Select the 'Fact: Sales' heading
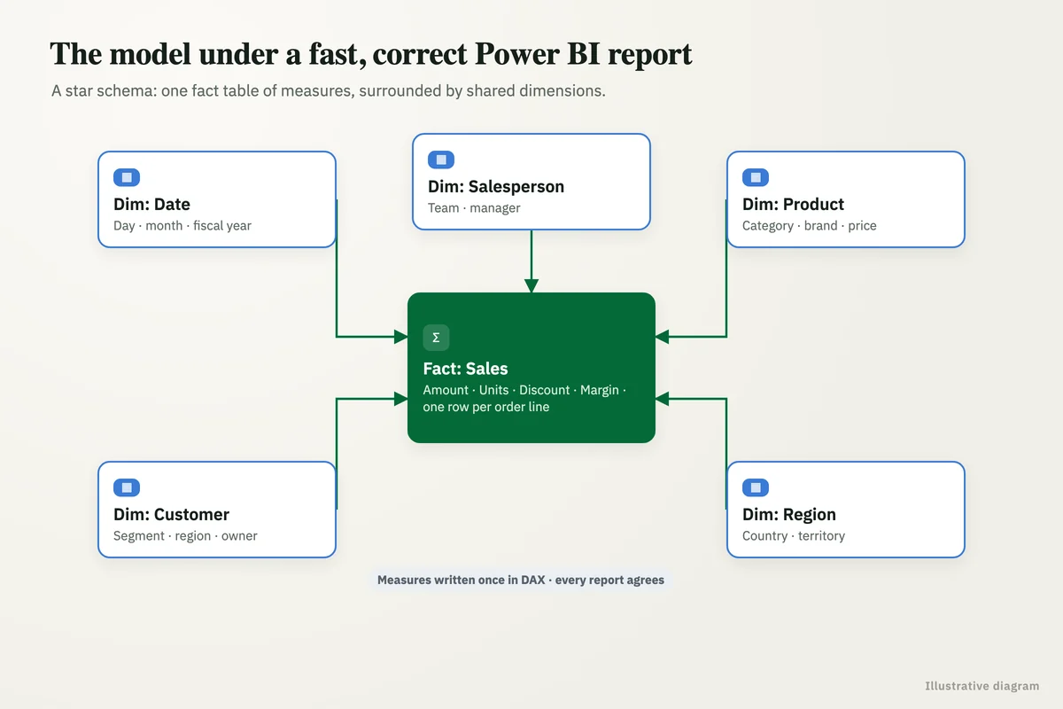The width and height of the screenshot is (1063, 709). [x=465, y=369]
